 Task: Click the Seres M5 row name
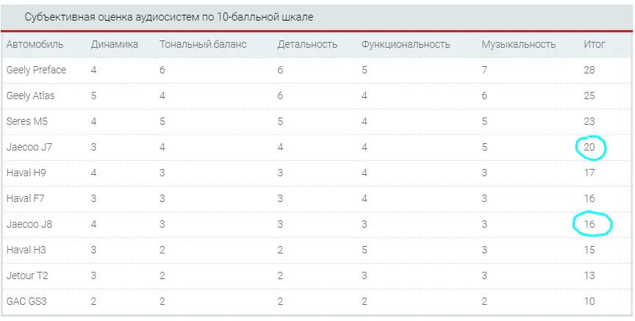(x=26, y=121)
